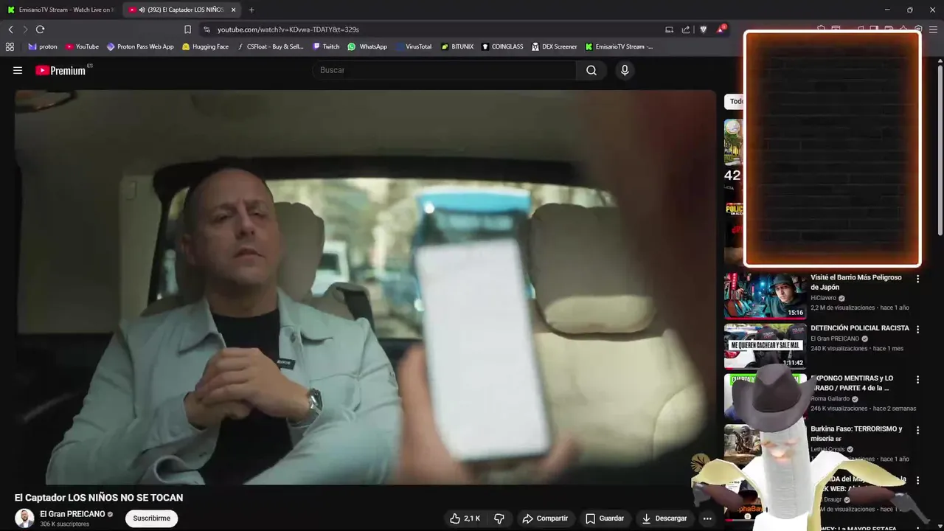The height and width of the screenshot is (531, 944).
Task: Open the CSFloat bookmark
Action: (270, 46)
